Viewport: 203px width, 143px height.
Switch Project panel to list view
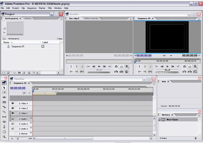3,73
